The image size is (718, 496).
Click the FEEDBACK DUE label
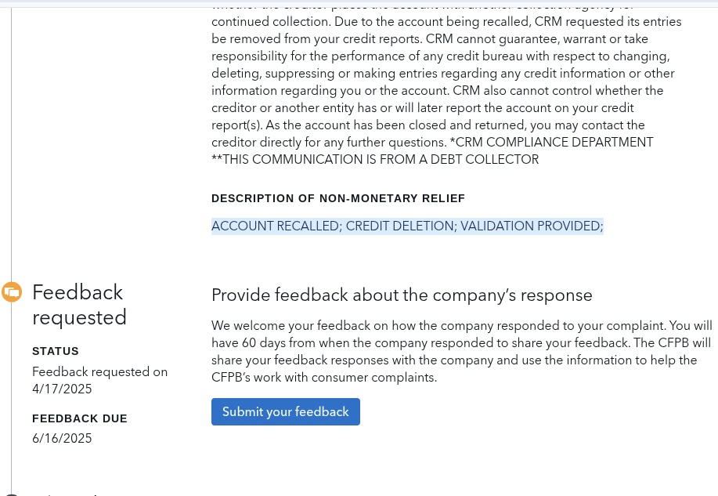80,418
